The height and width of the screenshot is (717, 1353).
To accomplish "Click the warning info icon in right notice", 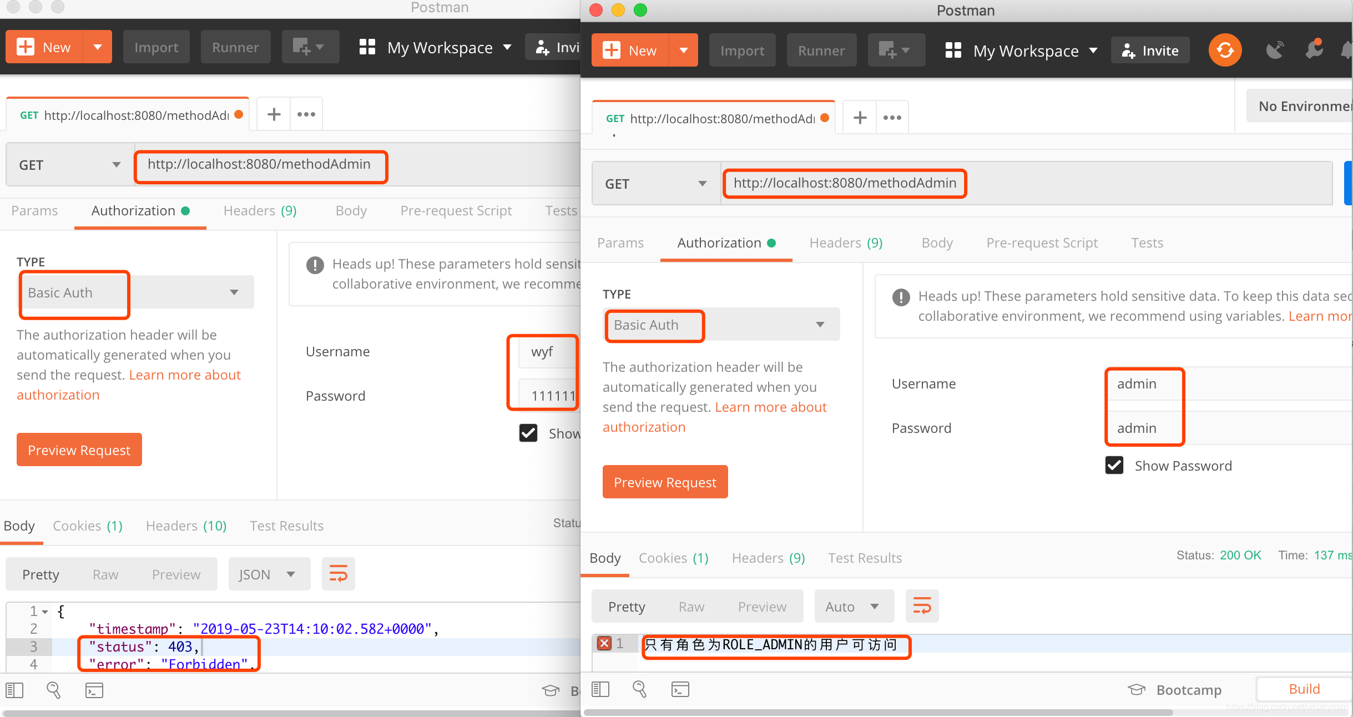I will point(901,297).
